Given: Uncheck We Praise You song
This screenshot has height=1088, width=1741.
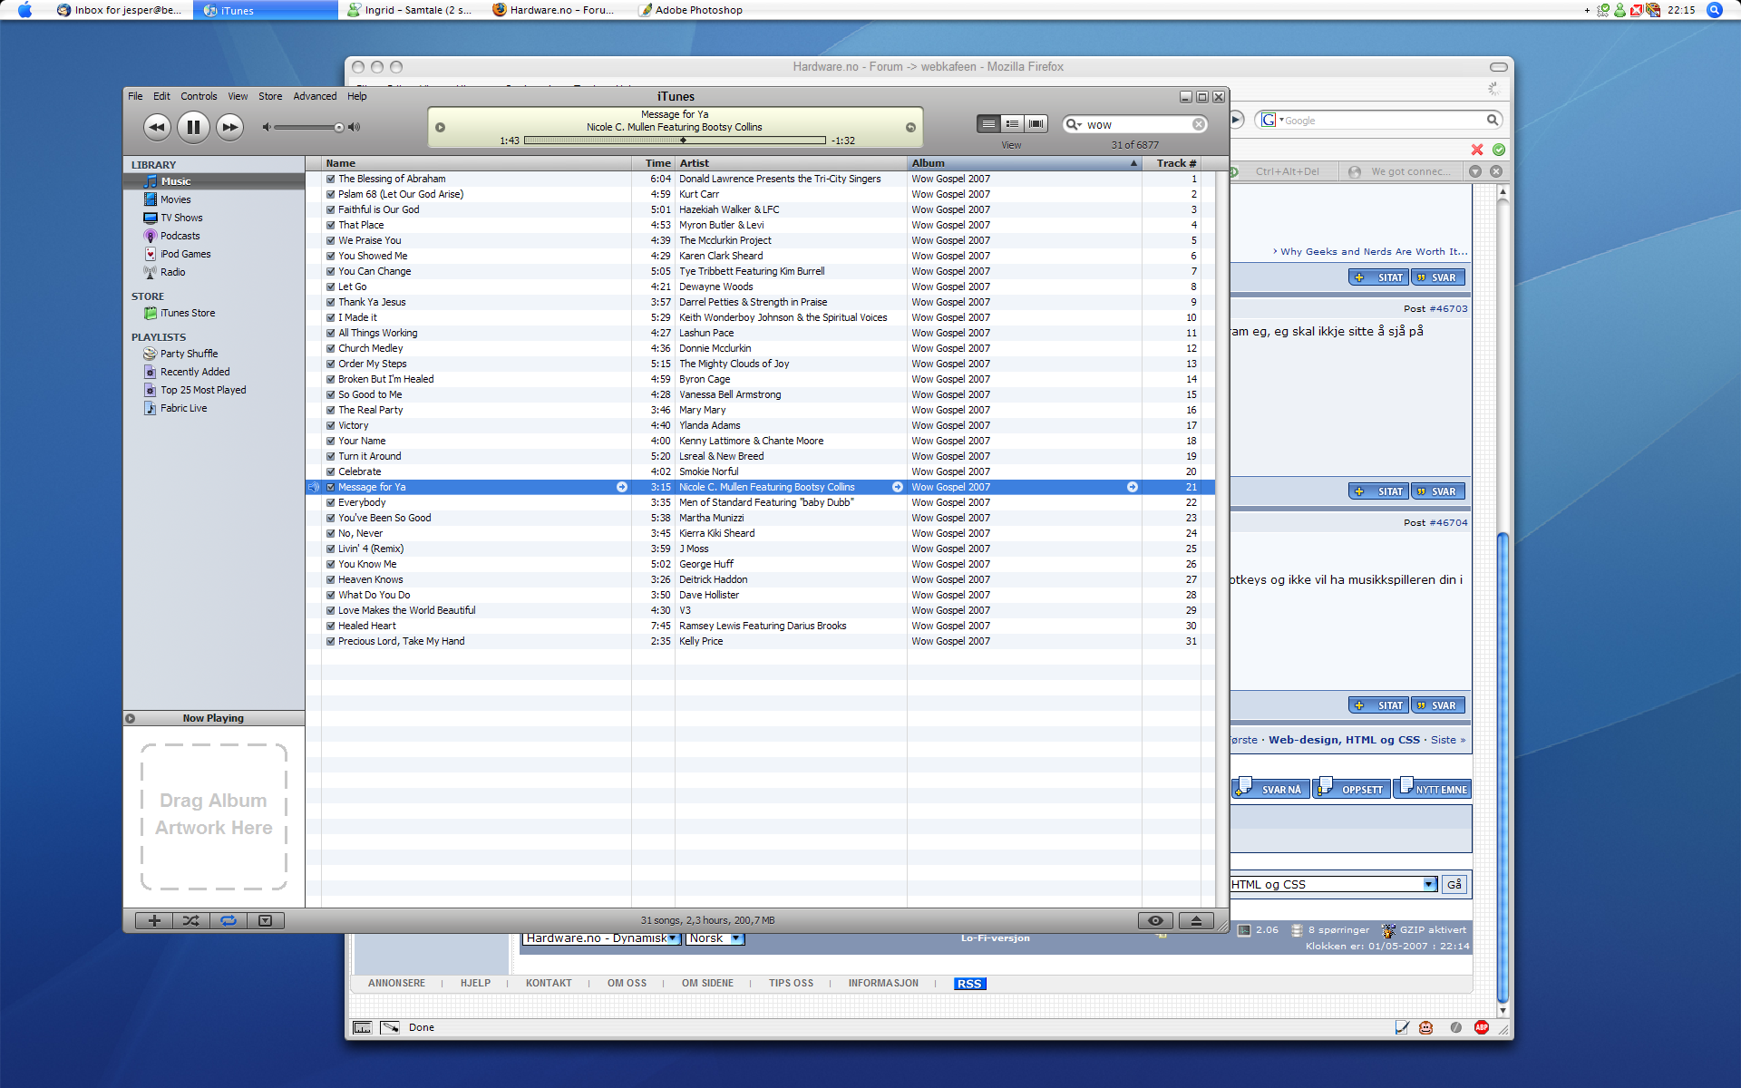Looking at the screenshot, I should pyautogui.click(x=331, y=241).
